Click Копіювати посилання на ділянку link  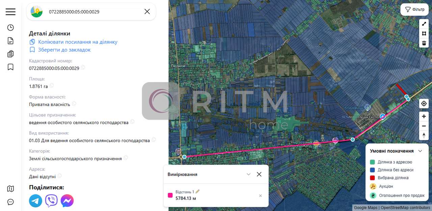pyautogui.click(x=78, y=42)
